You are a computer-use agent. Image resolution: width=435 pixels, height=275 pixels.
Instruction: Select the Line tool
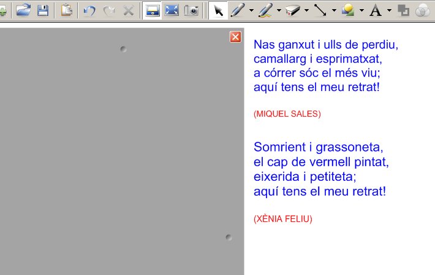pyautogui.click(x=320, y=10)
